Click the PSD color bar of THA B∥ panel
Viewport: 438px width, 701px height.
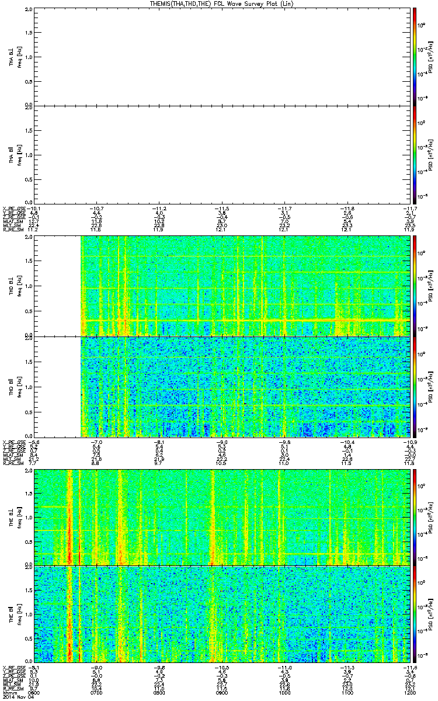coord(414,155)
